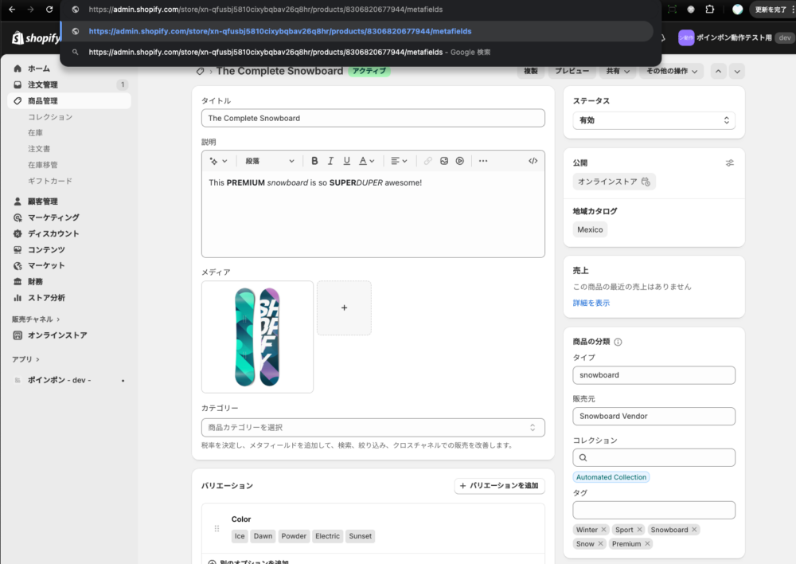Click the browser extensions puzzle icon
Screen dimensions: 796x564
tap(710, 10)
